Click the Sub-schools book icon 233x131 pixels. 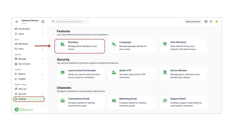[16, 64]
